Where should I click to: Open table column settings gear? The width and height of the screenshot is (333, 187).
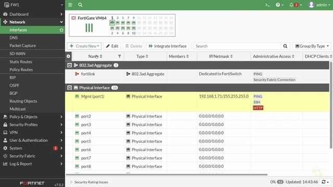(68, 57)
